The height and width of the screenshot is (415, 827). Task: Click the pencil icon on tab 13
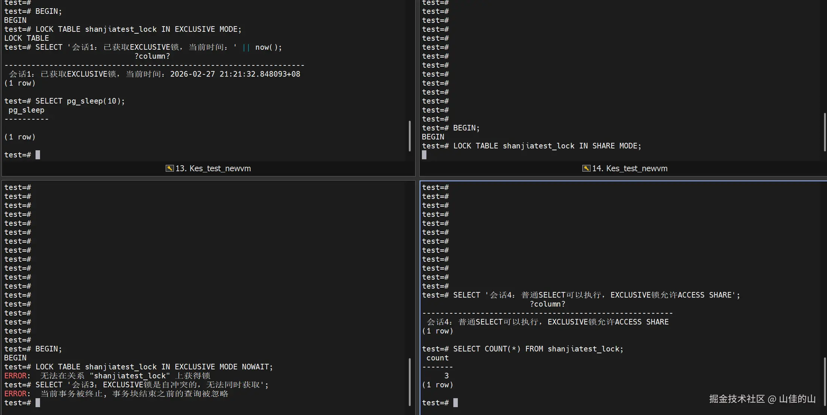pos(169,168)
